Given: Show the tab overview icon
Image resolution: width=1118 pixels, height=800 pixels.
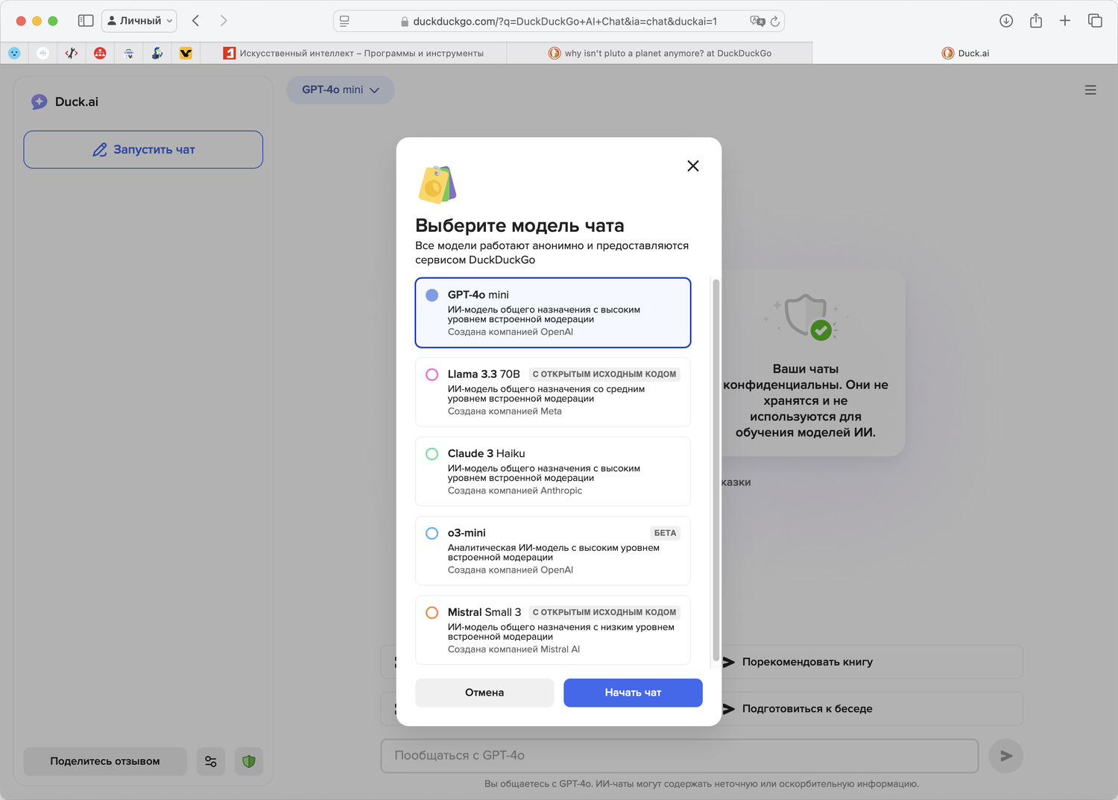Looking at the screenshot, I should coord(1095,21).
